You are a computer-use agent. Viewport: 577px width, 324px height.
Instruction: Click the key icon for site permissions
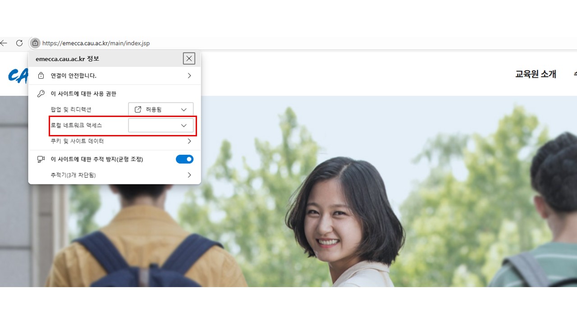[41, 94]
